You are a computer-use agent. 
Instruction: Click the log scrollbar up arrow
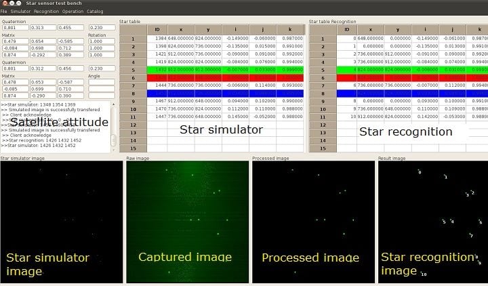(x=113, y=104)
